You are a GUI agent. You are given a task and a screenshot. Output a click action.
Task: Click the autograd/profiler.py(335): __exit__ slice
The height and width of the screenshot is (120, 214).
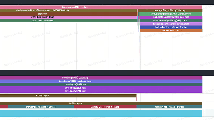(171, 21)
